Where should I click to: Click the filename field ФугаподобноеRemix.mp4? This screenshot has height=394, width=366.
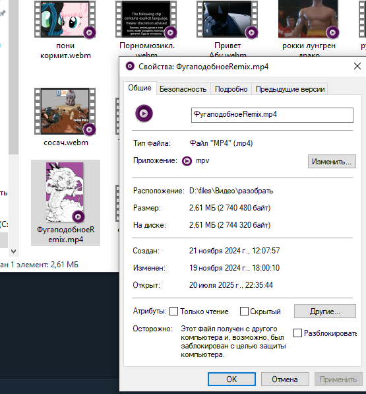[272, 115]
